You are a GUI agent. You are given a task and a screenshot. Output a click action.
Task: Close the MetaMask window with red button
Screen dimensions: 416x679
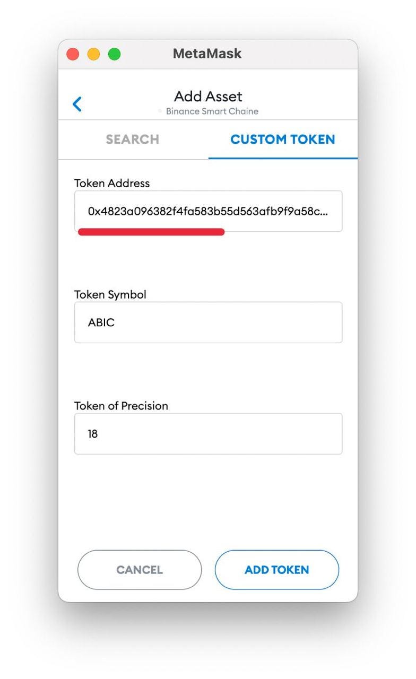[x=73, y=54]
